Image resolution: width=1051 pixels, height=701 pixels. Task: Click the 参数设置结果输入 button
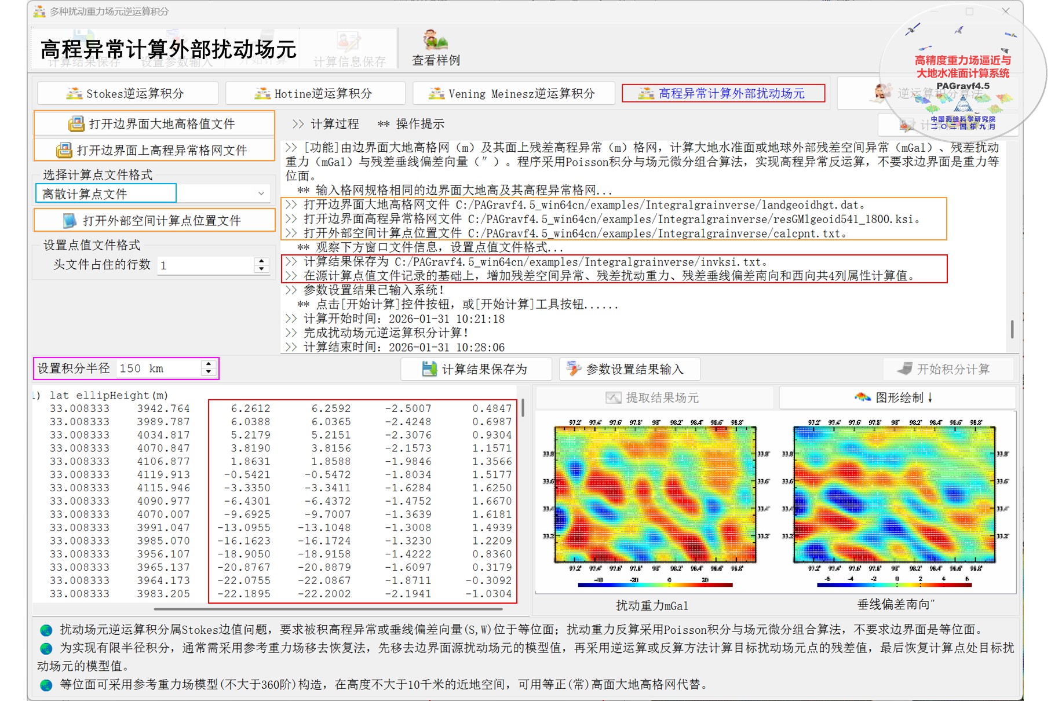[630, 369]
